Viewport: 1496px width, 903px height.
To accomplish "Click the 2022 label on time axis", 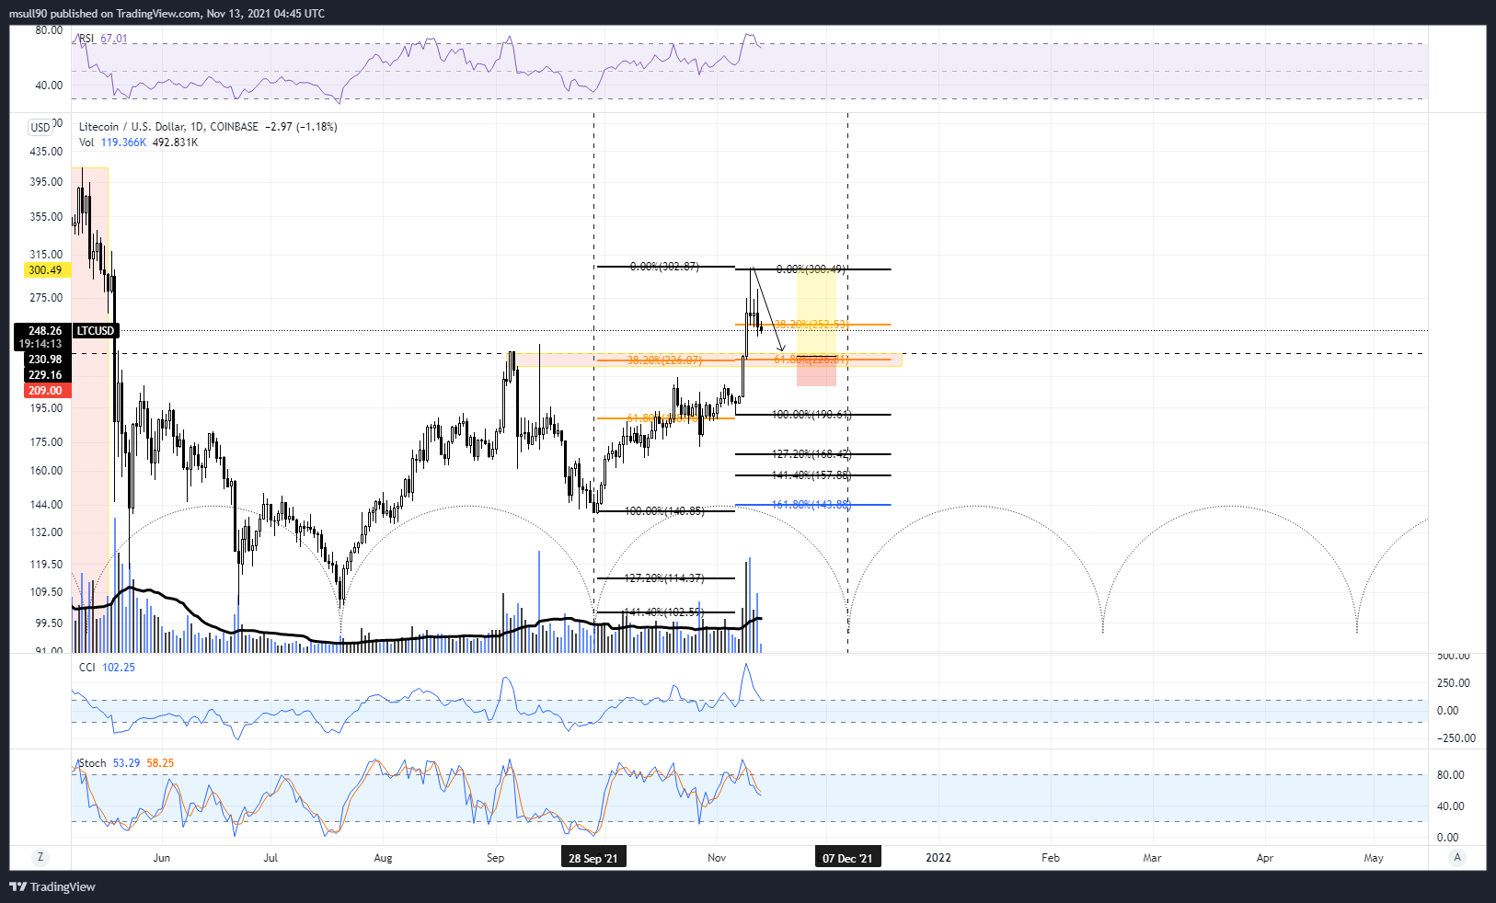I will [938, 858].
